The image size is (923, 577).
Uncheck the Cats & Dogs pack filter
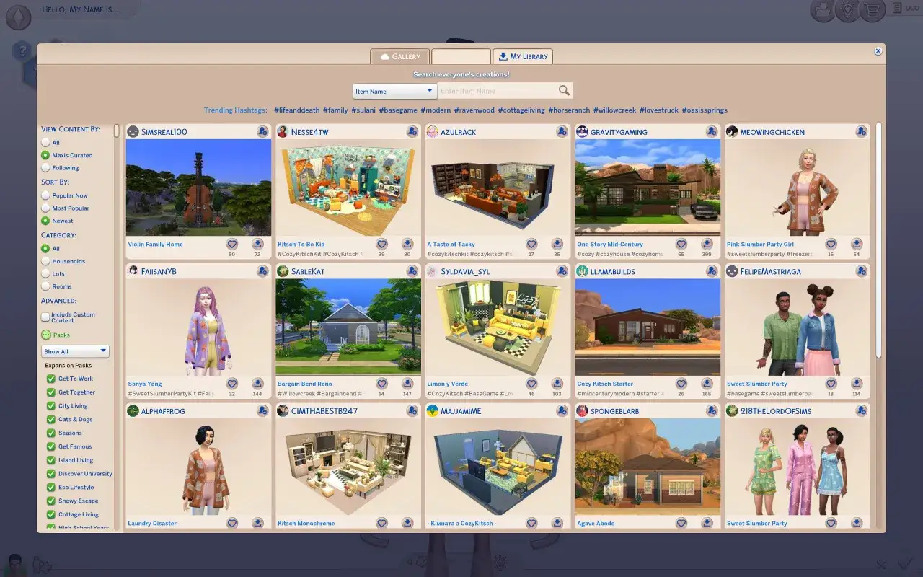(50, 419)
